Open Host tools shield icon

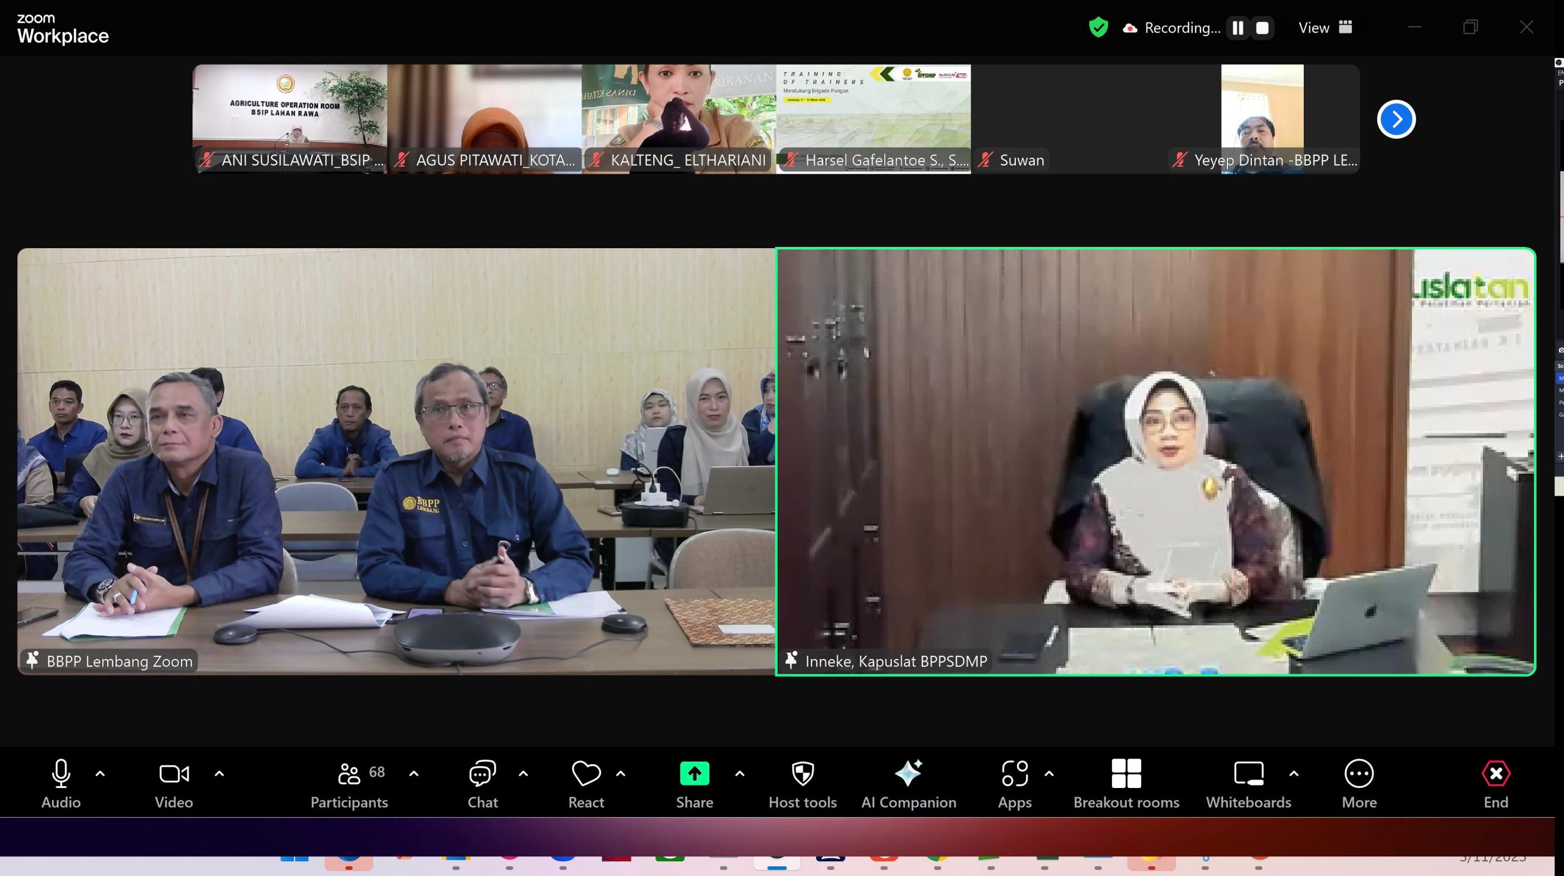[x=802, y=774]
